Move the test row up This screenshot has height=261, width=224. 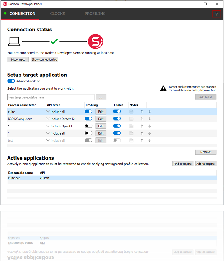[142, 141]
